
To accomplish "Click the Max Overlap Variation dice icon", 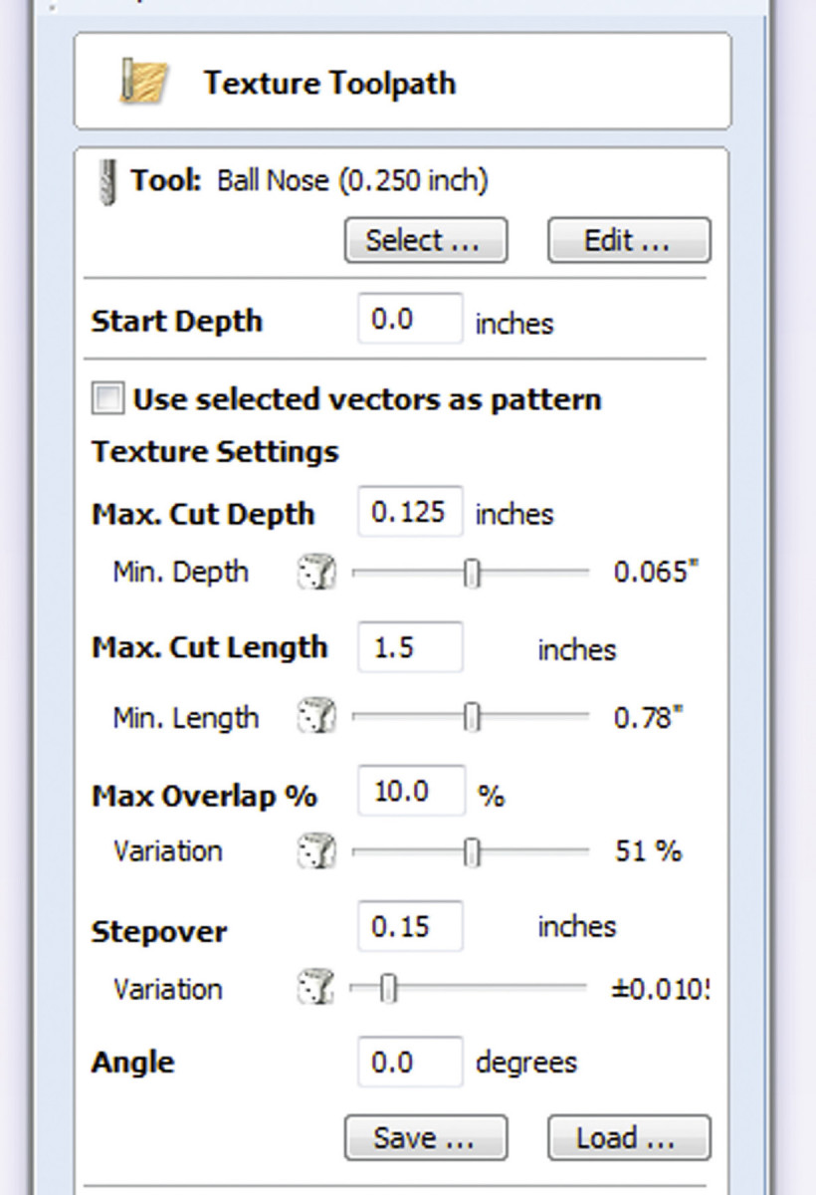I will pos(317,851).
